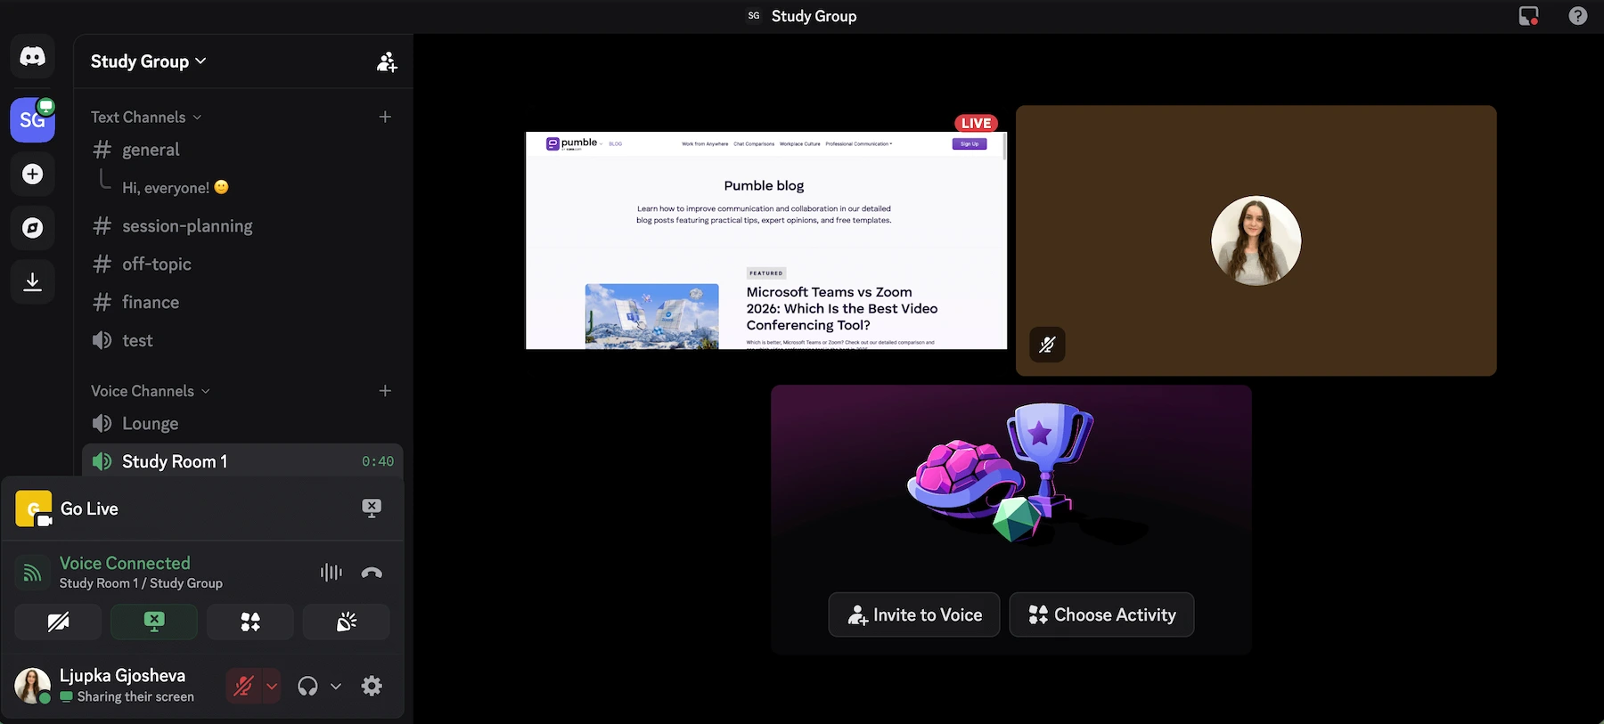Open User Settings gear icon
The width and height of the screenshot is (1604, 724).
pyautogui.click(x=372, y=686)
